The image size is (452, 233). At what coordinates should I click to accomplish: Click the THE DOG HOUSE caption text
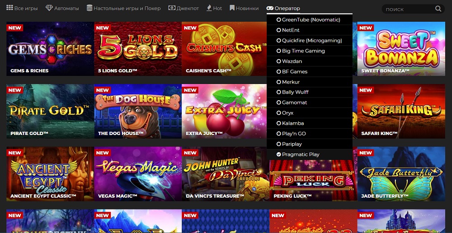[x=121, y=133]
